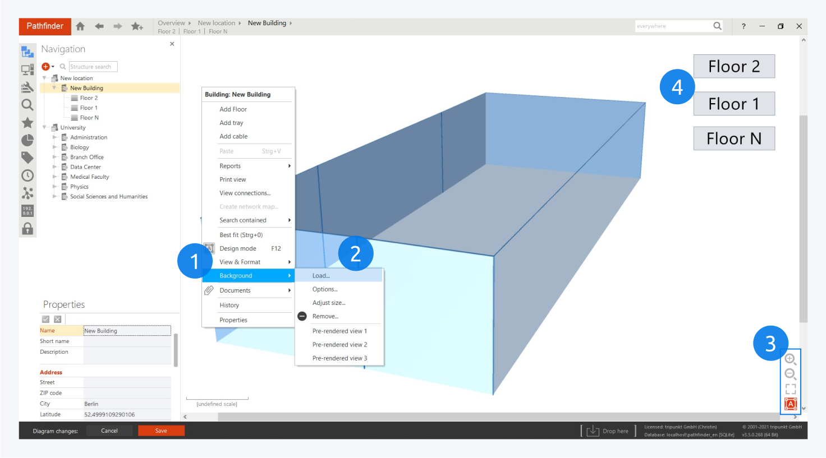Collapse the University tree node
This screenshot has width=826, height=458.
[x=44, y=127]
